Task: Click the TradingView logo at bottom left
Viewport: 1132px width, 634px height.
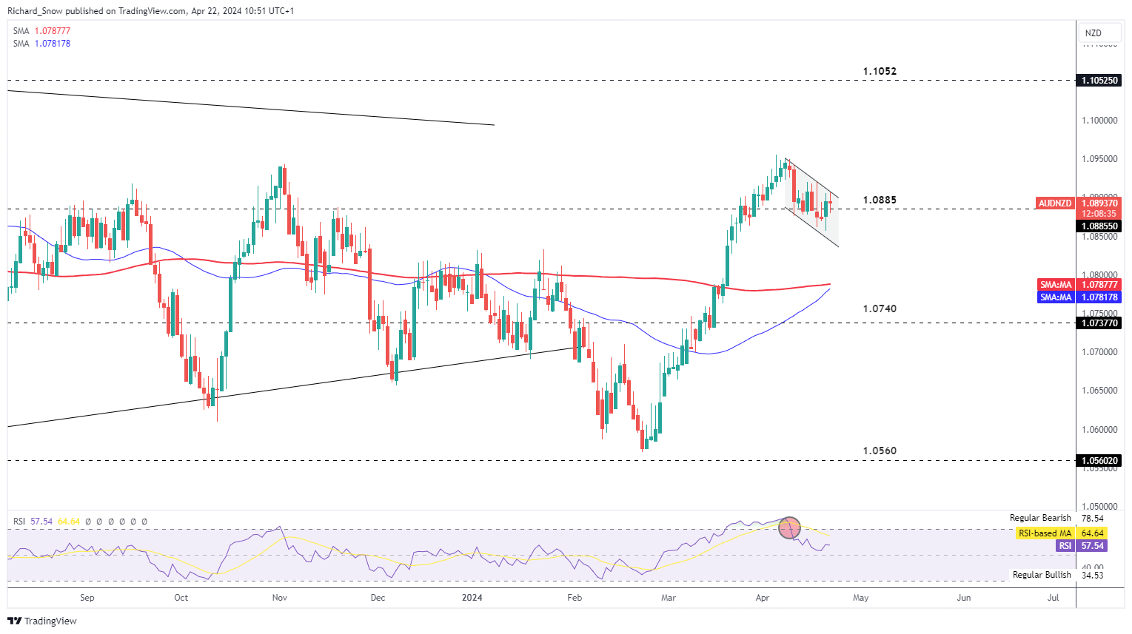Action: click(x=43, y=621)
